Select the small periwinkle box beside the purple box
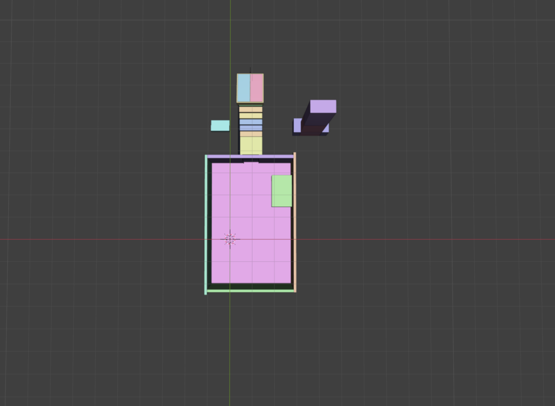Viewport: 555px width, 406px height. point(297,125)
